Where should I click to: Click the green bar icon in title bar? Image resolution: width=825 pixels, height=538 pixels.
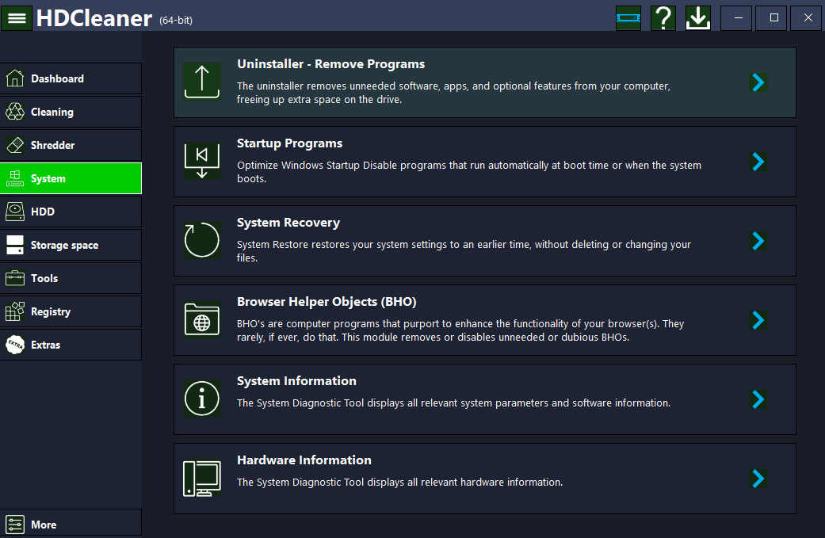tap(628, 17)
